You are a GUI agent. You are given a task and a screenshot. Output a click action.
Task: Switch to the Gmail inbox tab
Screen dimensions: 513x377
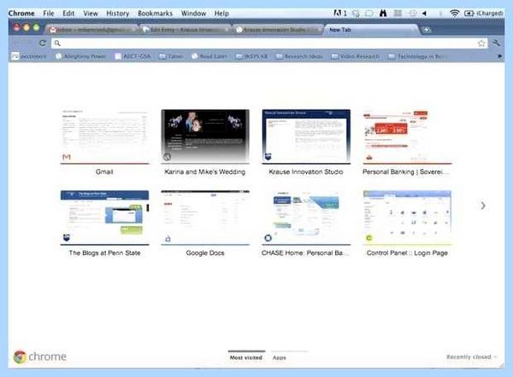[x=91, y=30]
